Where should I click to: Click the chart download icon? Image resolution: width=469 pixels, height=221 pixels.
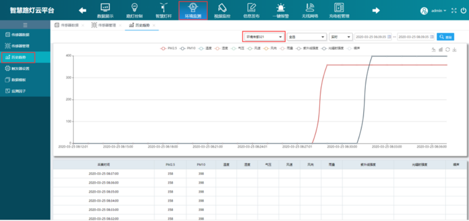[x=454, y=49]
